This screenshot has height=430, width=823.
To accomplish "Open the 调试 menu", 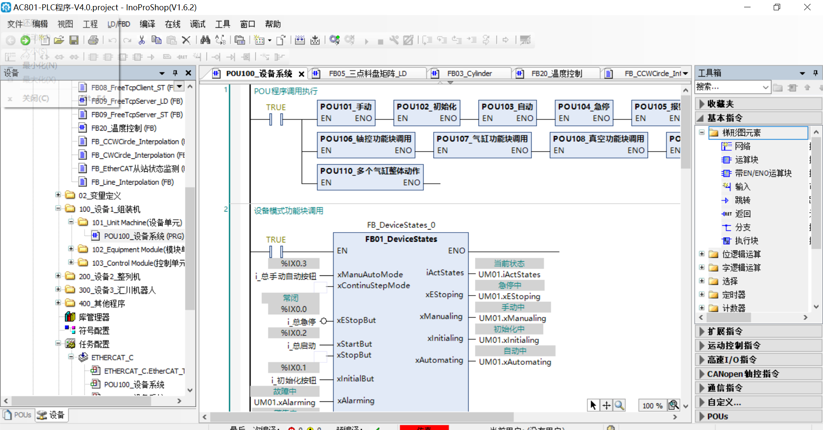I will point(198,24).
